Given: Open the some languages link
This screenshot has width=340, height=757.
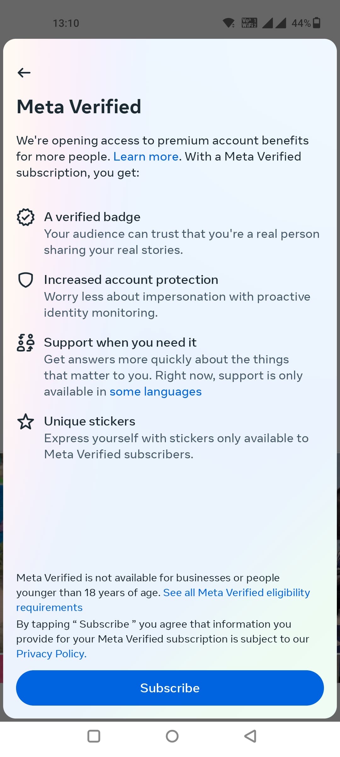Looking at the screenshot, I should coord(156,391).
